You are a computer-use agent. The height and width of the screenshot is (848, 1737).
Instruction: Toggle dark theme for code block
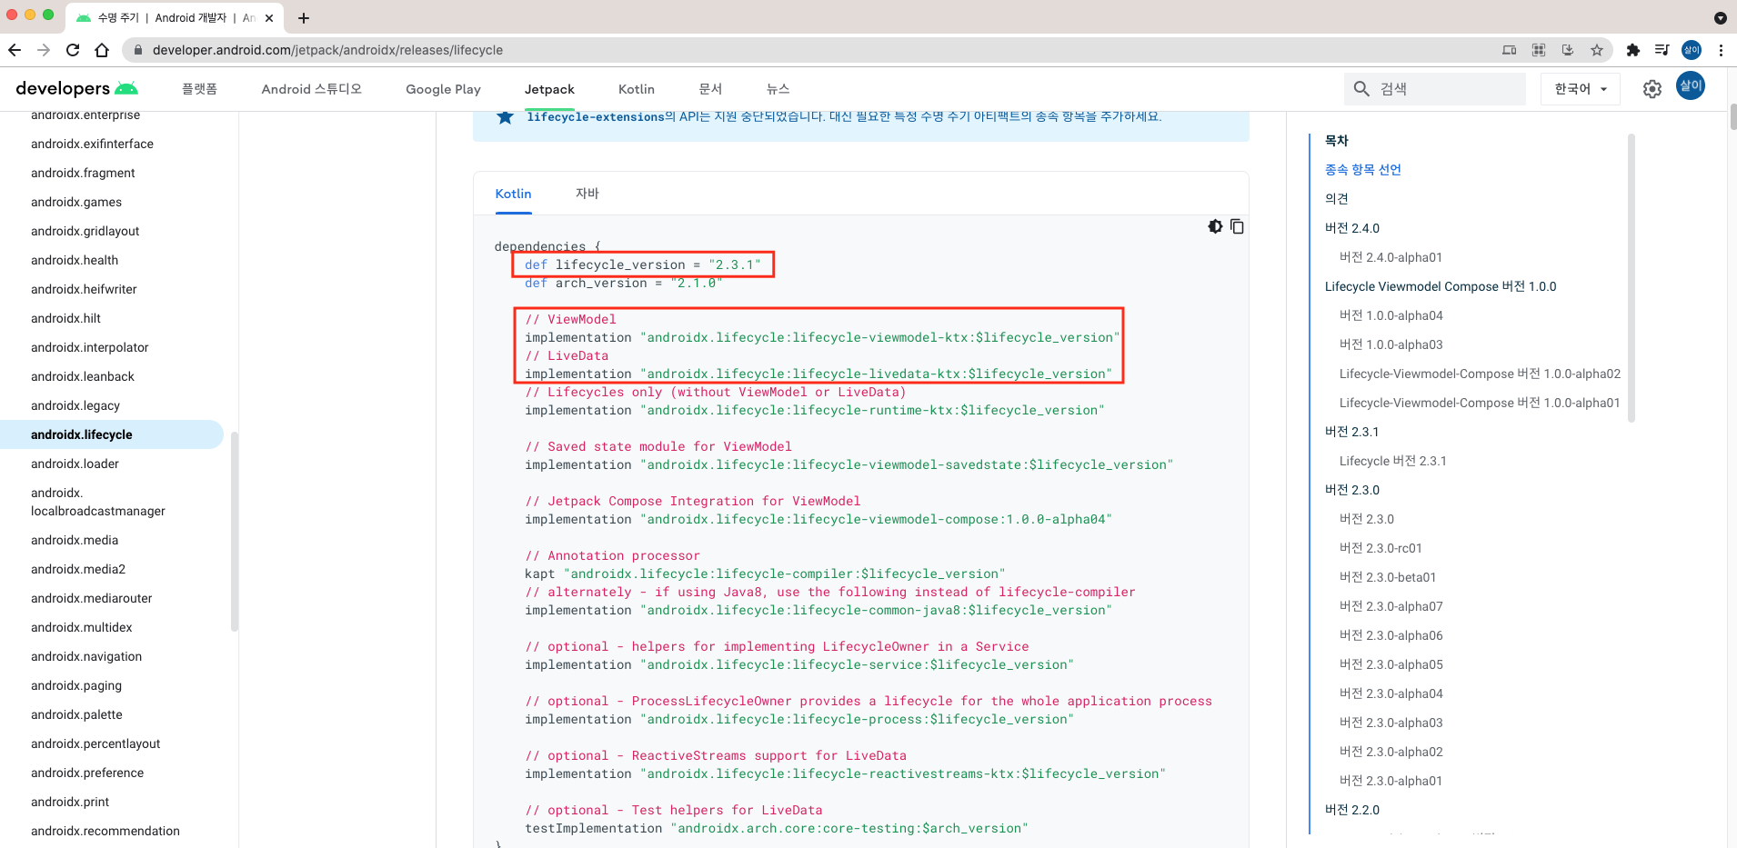1215,226
